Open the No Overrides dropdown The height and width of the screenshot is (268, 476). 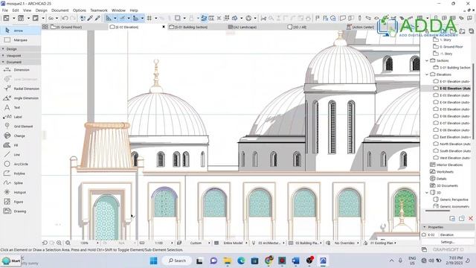click(x=344, y=243)
